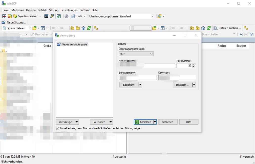Click the home directory icon in local panel
This screenshot has height=164, width=255.
pos(83,28)
